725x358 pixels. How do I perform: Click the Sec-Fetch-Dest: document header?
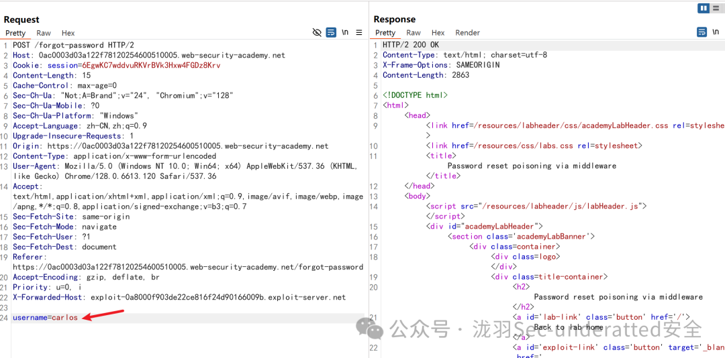[64, 247]
